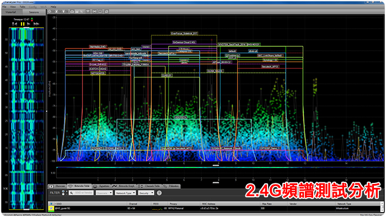The width and height of the screenshot is (386, 217).
Task: Click the density view dome icon
Action: point(72,12)
